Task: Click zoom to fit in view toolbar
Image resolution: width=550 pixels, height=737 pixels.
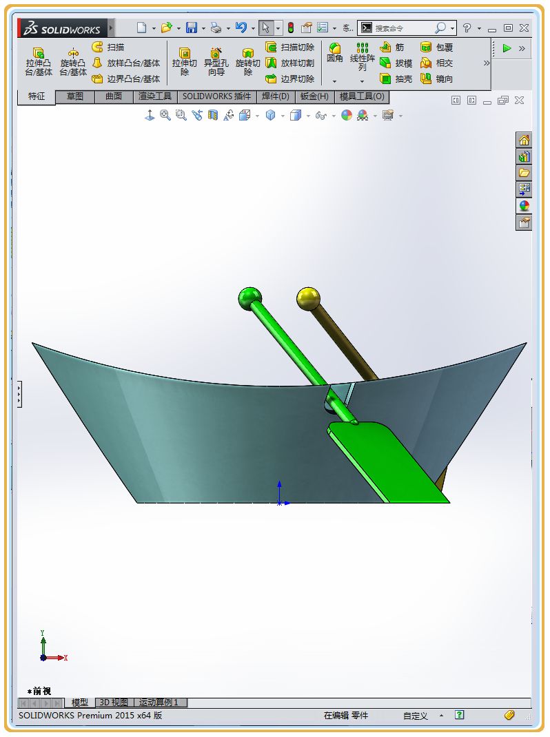Action: pyautogui.click(x=165, y=115)
